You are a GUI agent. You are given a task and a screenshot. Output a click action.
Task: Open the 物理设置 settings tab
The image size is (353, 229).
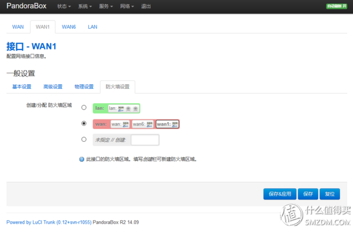click(x=84, y=87)
